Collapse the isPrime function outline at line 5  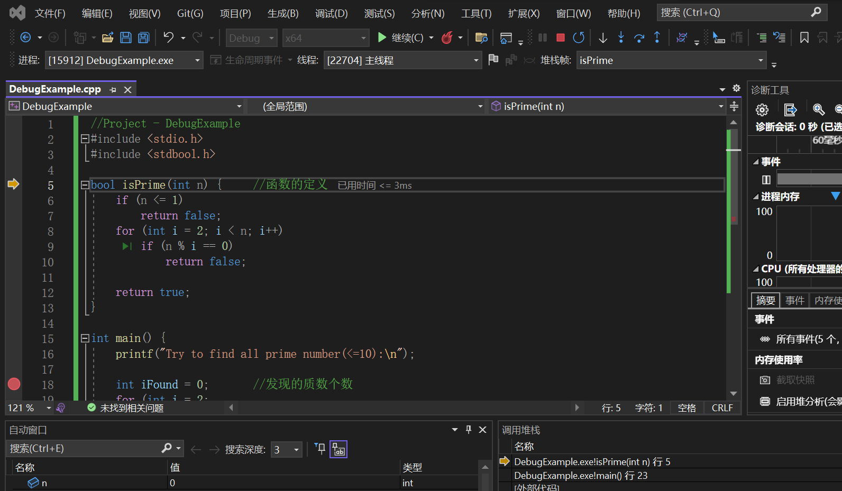(85, 185)
